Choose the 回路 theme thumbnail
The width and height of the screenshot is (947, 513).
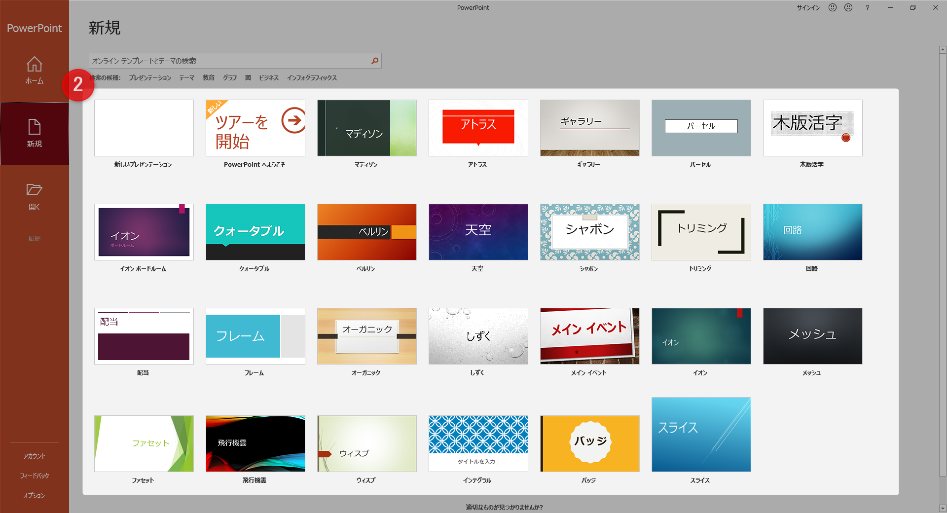point(813,232)
